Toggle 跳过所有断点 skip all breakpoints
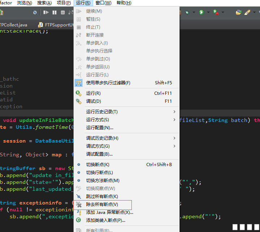 pos(102,197)
